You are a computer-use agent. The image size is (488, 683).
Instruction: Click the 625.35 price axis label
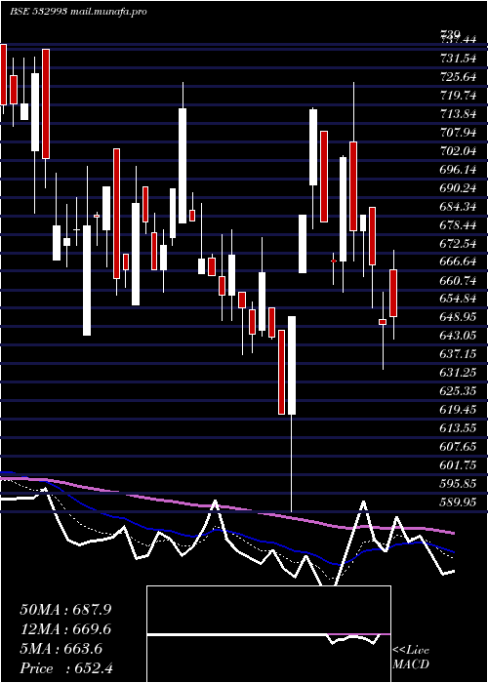[x=458, y=391]
